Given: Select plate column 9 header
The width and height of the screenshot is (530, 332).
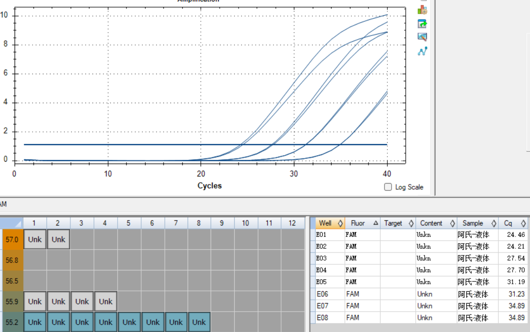Looking at the screenshot, I should tap(222, 223).
